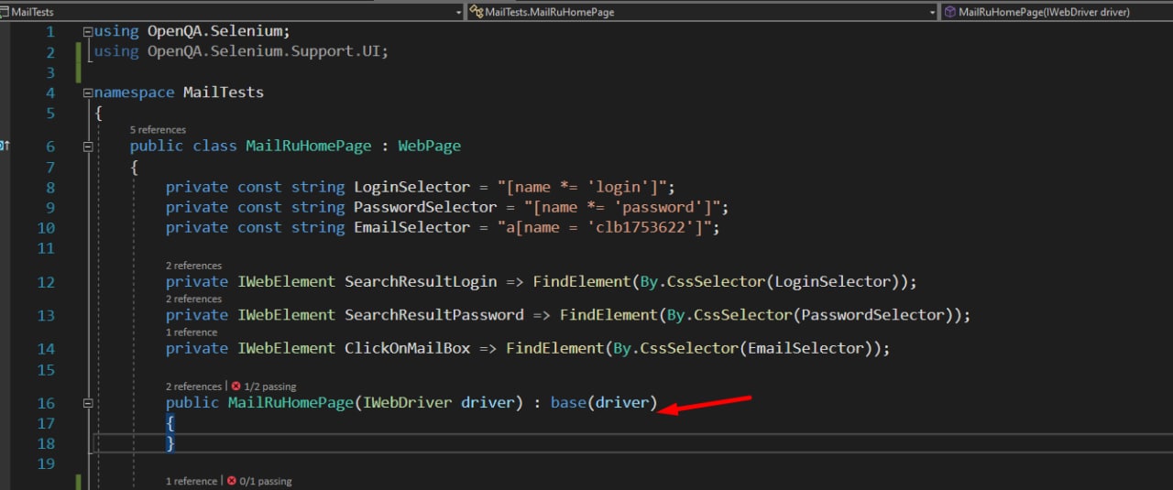The image size is (1173, 490).
Task: Click the SearchResultLogin property name
Action: [x=421, y=281]
